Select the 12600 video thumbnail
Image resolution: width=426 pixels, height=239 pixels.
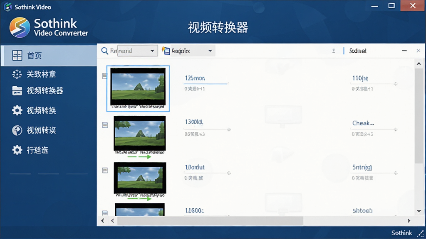click(x=140, y=210)
